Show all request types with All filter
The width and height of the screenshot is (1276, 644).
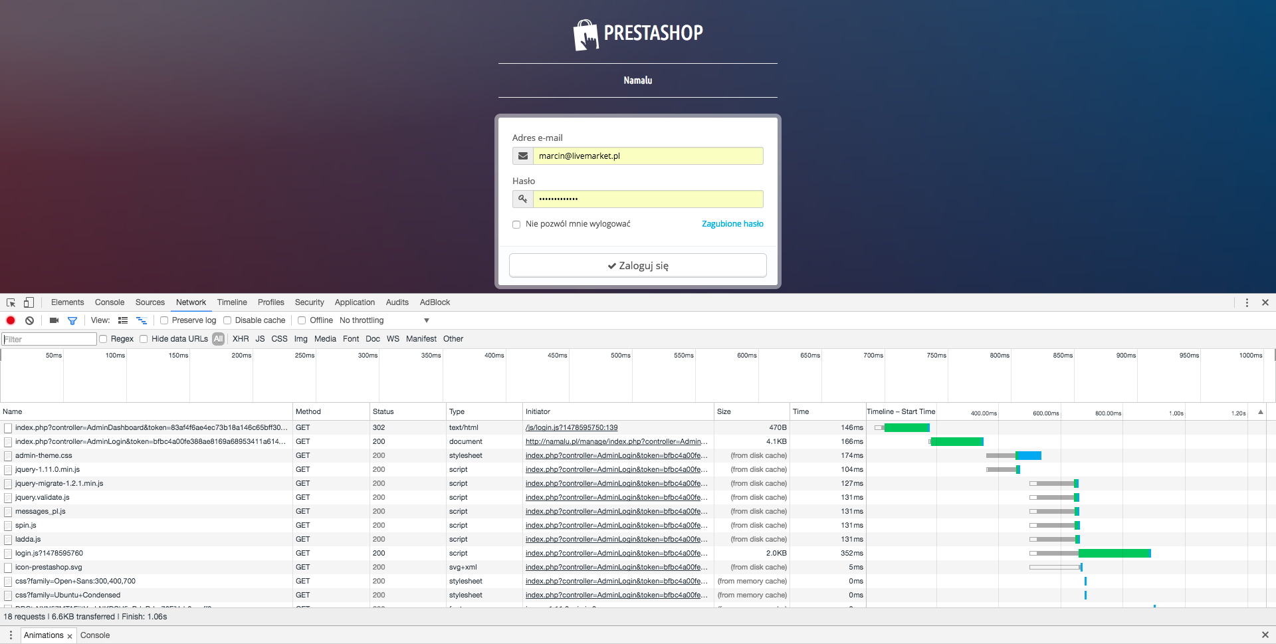pos(219,339)
